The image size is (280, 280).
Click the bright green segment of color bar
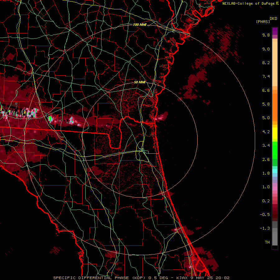coord(275,150)
